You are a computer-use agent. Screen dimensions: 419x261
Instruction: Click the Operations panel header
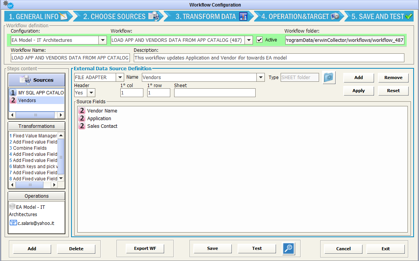[37, 196]
